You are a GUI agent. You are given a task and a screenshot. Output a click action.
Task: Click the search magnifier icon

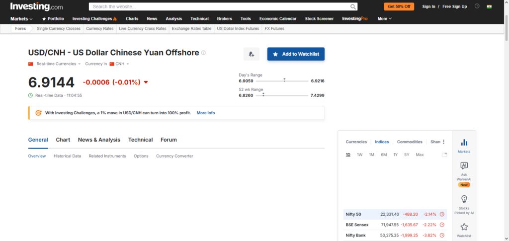pos(353,6)
